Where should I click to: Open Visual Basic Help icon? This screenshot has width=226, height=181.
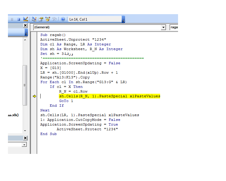pos(63,19)
